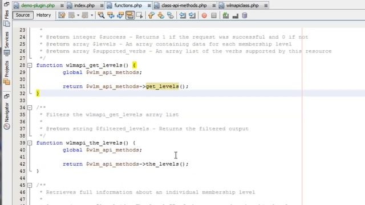The image size is (365, 205).
Task: Find previous occurrence
Action: (x=111, y=15)
